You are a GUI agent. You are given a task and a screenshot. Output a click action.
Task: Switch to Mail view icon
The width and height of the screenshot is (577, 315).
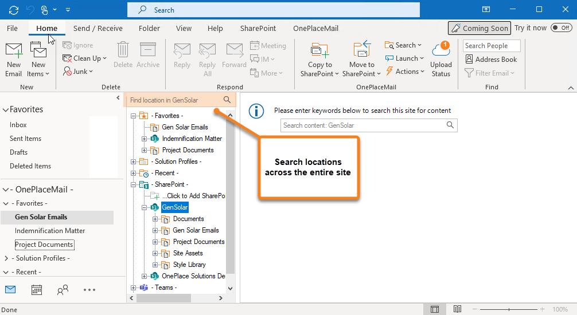10,290
